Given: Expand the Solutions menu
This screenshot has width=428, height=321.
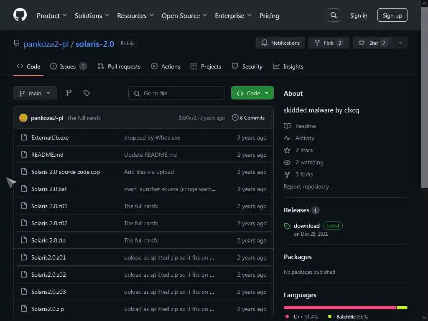Looking at the screenshot, I should 92,15.
